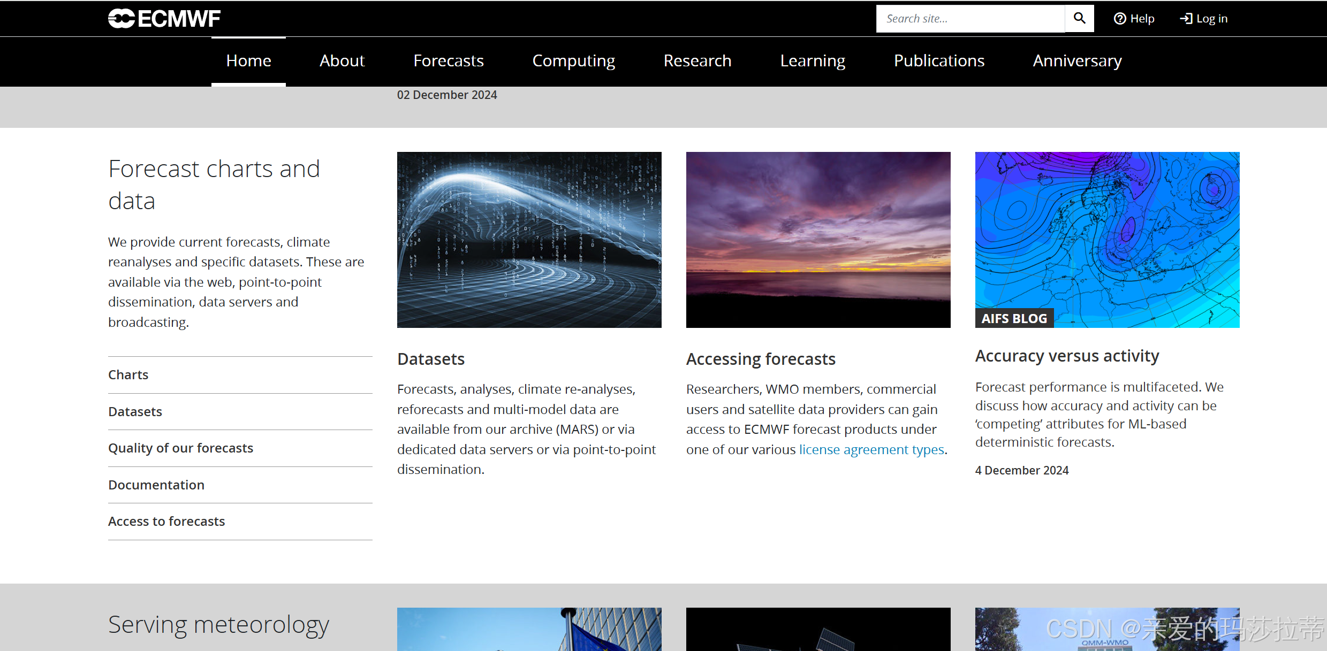Go to the Computing section
This screenshot has width=1327, height=651.
tap(573, 61)
